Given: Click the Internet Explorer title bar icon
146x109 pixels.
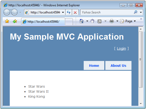Looking at the screenshot, I should [5, 5].
